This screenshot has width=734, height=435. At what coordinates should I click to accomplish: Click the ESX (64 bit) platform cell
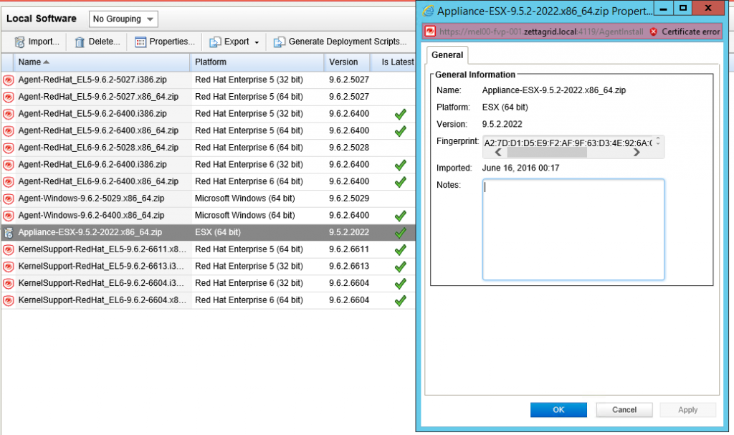218,231
